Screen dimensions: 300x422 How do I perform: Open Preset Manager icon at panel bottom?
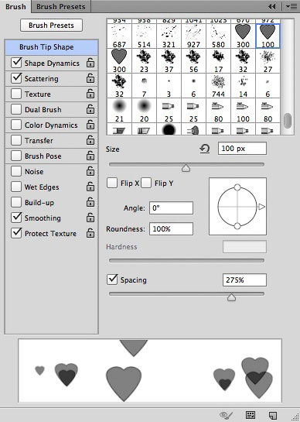coord(251,415)
